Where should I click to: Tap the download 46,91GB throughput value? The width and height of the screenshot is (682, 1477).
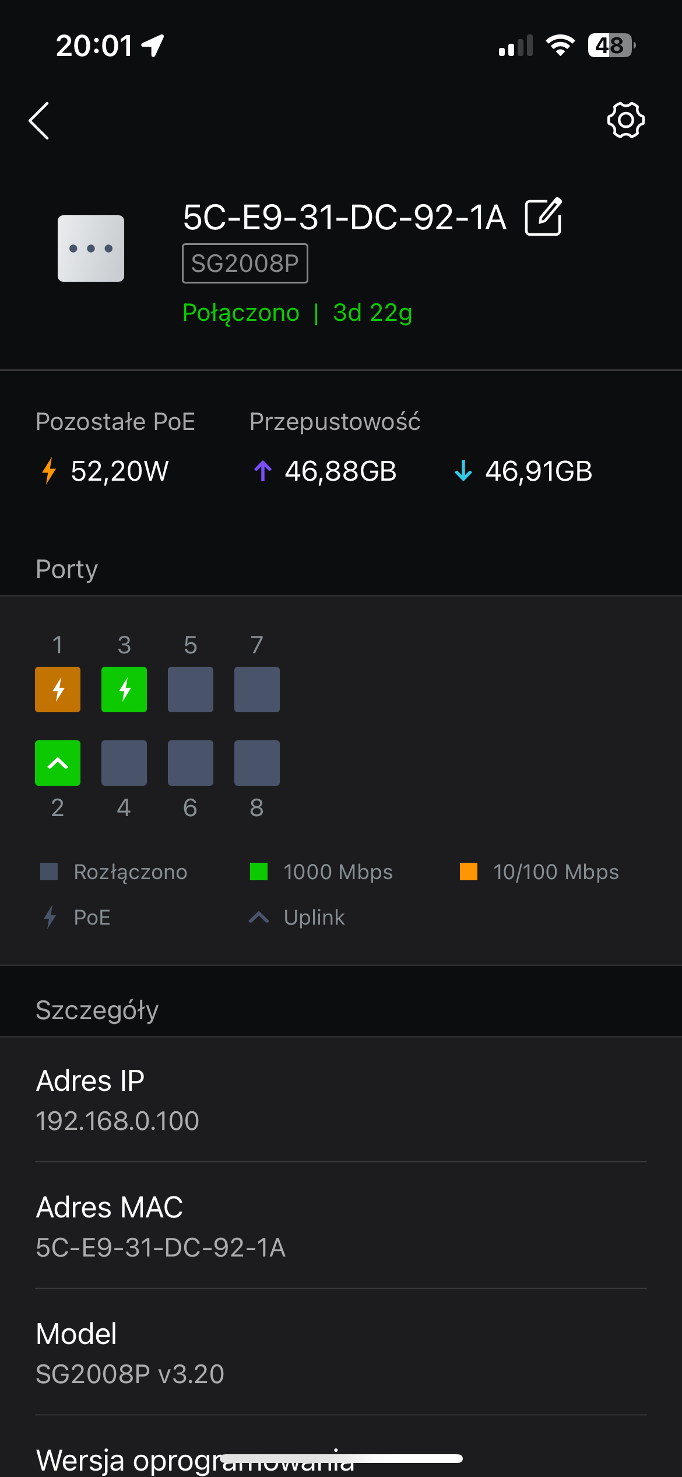(x=538, y=471)
